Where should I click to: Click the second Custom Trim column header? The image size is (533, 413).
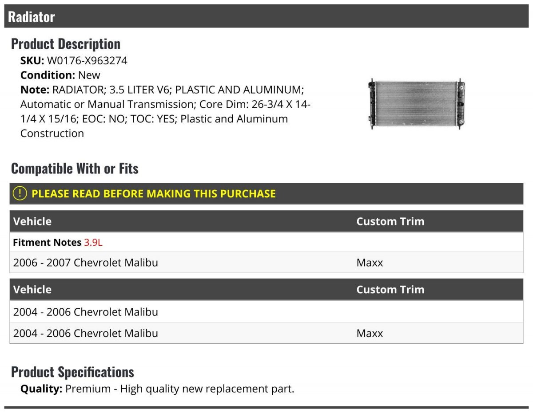(390, 290)
